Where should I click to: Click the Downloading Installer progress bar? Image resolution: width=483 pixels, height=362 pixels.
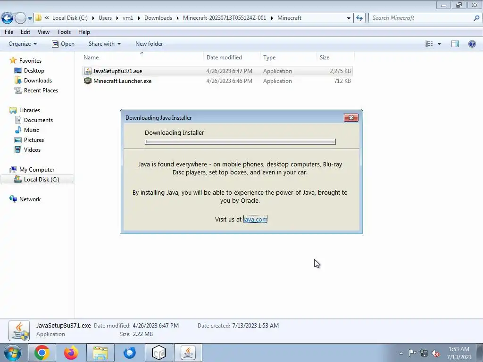point(240,141)
